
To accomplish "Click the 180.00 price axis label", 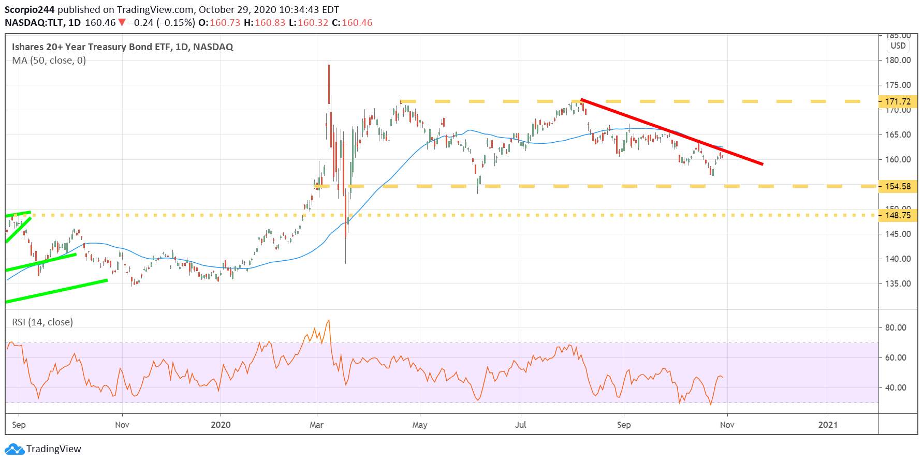I will (898, 60).
